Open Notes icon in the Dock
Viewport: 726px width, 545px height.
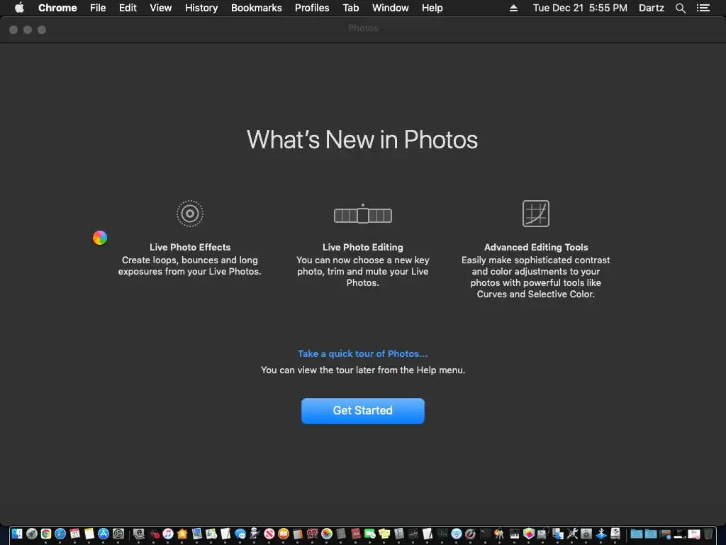(x=89, y=534)
